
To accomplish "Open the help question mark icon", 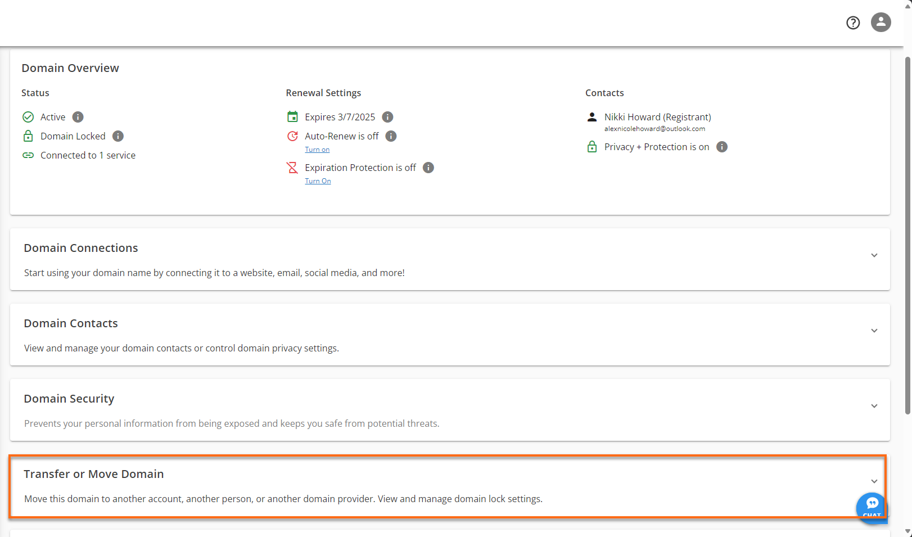I will click(853, 22).
